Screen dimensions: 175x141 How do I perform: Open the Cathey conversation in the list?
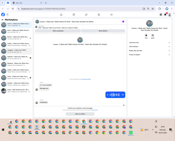16,45
